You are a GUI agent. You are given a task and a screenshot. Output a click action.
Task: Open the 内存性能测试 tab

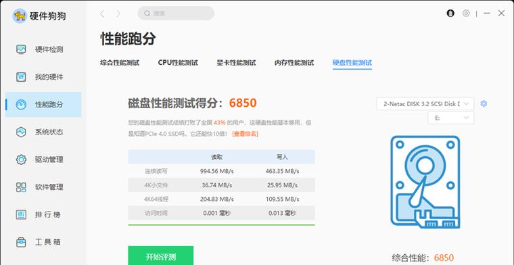coord(294,63)
